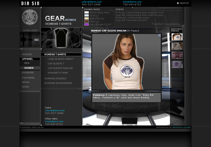Click info@diasin.com under Other Info
The image size is (211, 147).
(x=54, y=121)
